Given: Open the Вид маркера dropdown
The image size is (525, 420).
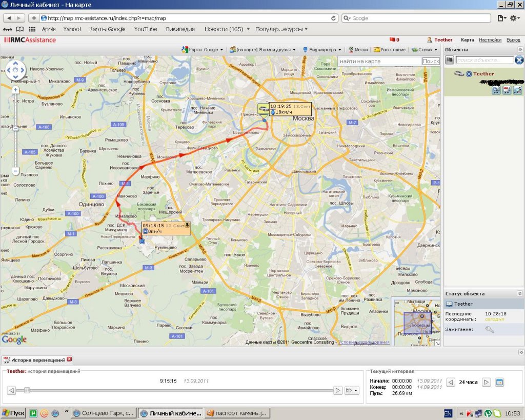Looking at the screenshot, I should coord(322,50).
